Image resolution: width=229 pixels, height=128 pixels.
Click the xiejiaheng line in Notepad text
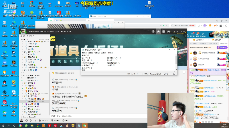[90, 63]
